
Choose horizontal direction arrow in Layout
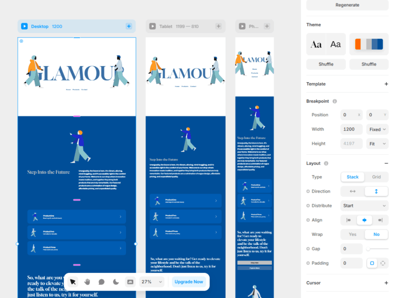click(x=353, y=191)
